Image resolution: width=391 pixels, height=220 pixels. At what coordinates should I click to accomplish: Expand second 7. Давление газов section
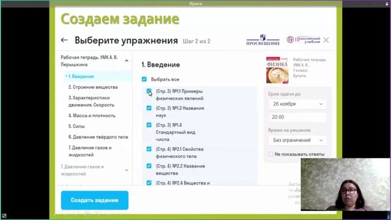(126, 170)
